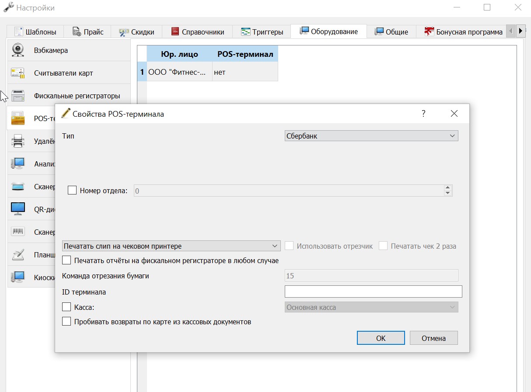
Task: Decrease department number with the down arrow
Action: click(447, 193)
